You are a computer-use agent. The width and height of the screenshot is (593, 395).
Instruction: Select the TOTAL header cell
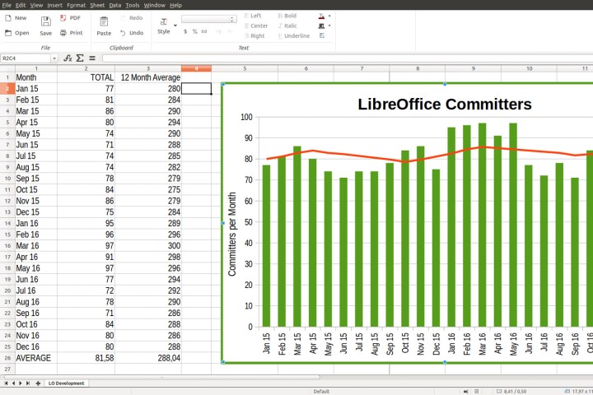click(86, 77)
